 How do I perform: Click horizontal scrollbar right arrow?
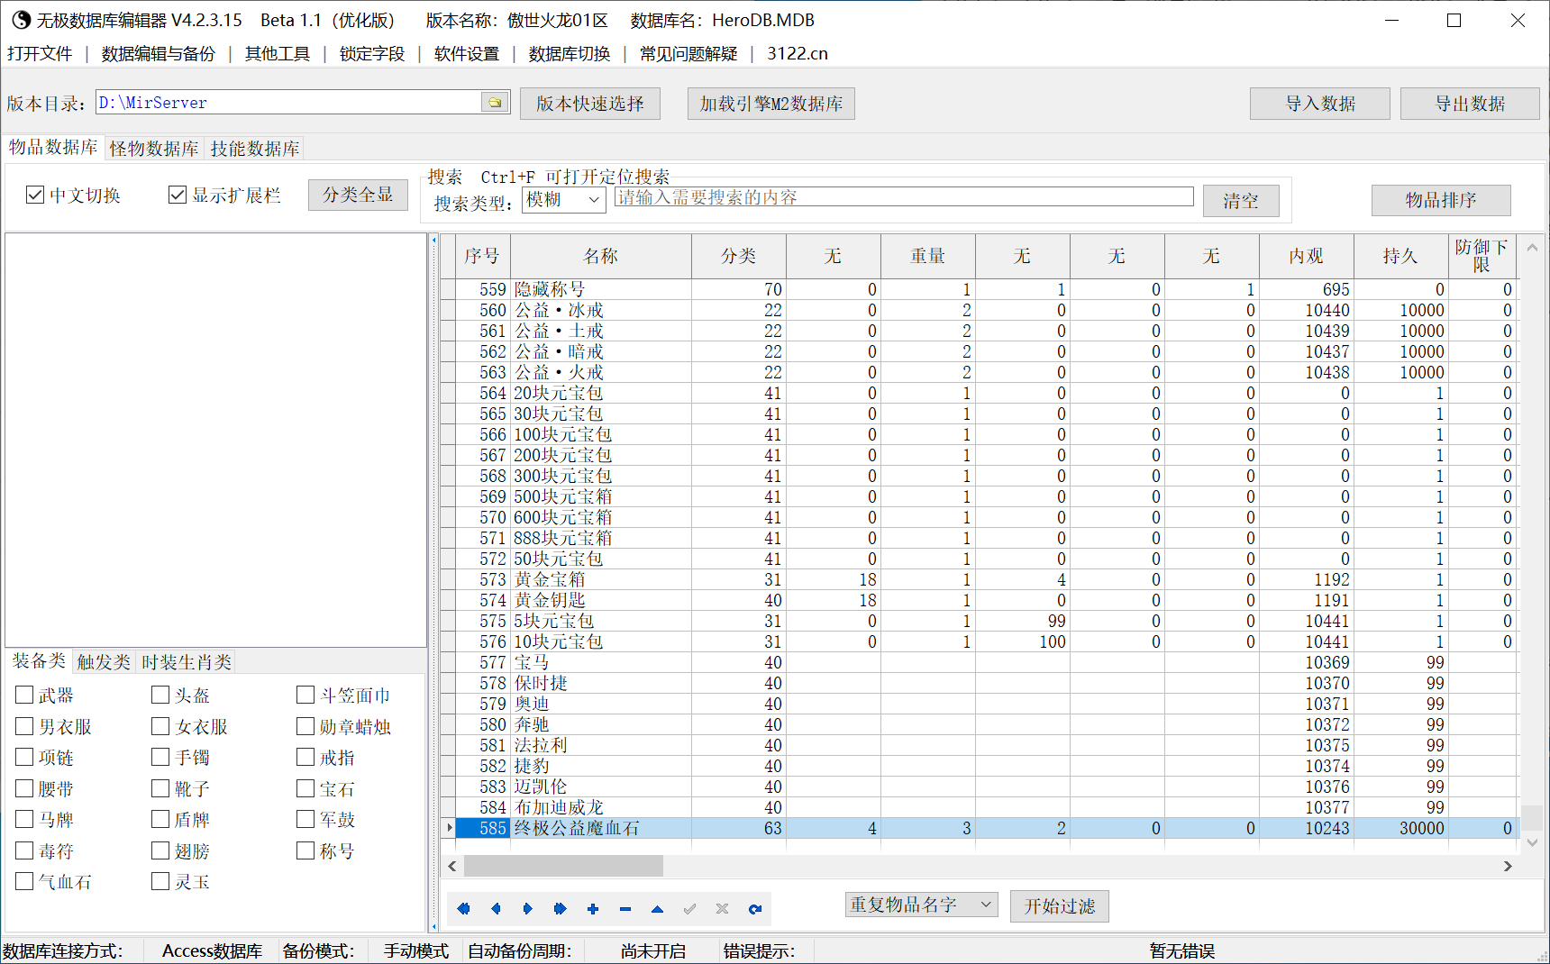[1508, 866]
